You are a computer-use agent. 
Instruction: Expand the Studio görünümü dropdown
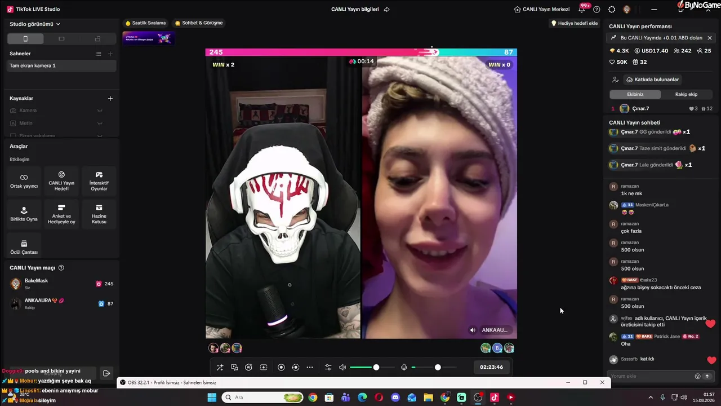tap(35, 24)
